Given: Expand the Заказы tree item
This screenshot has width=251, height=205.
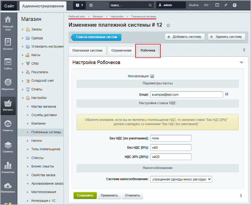Looking at the screenshot, I should tap(23, 29).
